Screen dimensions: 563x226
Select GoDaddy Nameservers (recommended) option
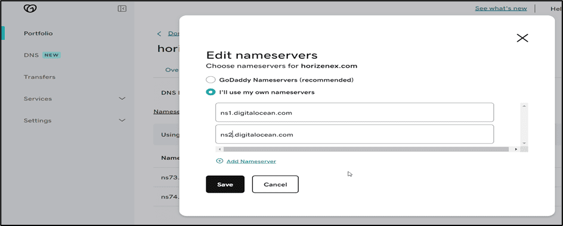click(x=211, y=80)
